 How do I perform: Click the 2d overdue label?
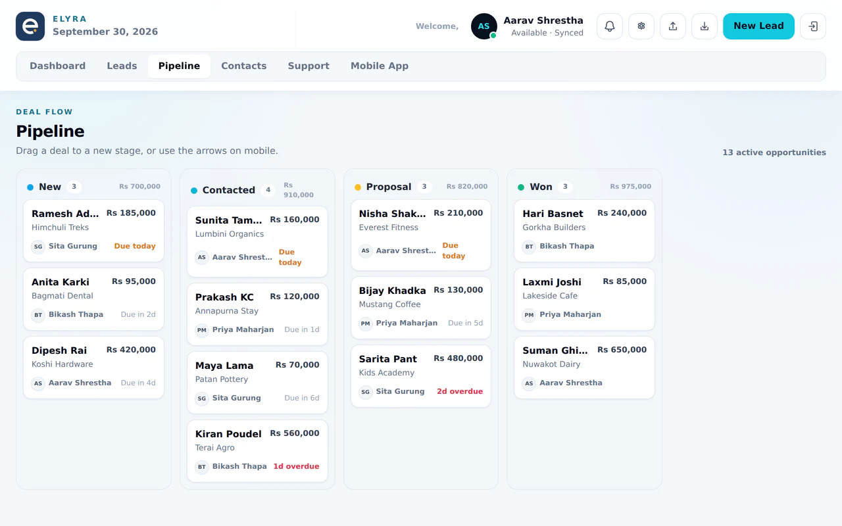tap(460, 392)
